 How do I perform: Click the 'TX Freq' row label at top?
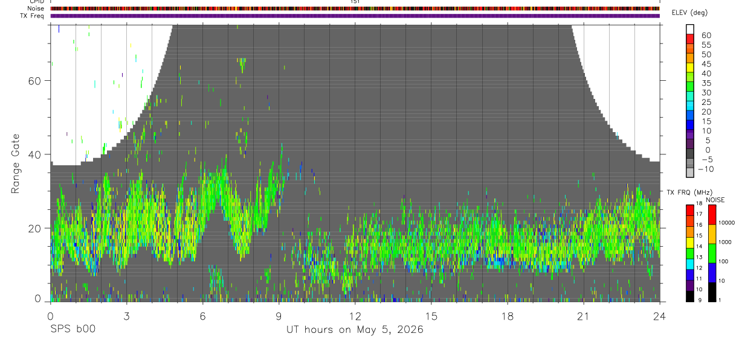coord(33,16)
